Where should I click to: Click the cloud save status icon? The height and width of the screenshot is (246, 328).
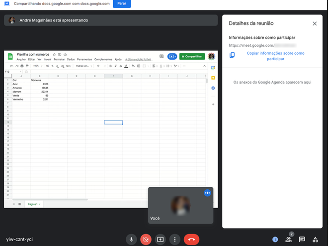65,54
